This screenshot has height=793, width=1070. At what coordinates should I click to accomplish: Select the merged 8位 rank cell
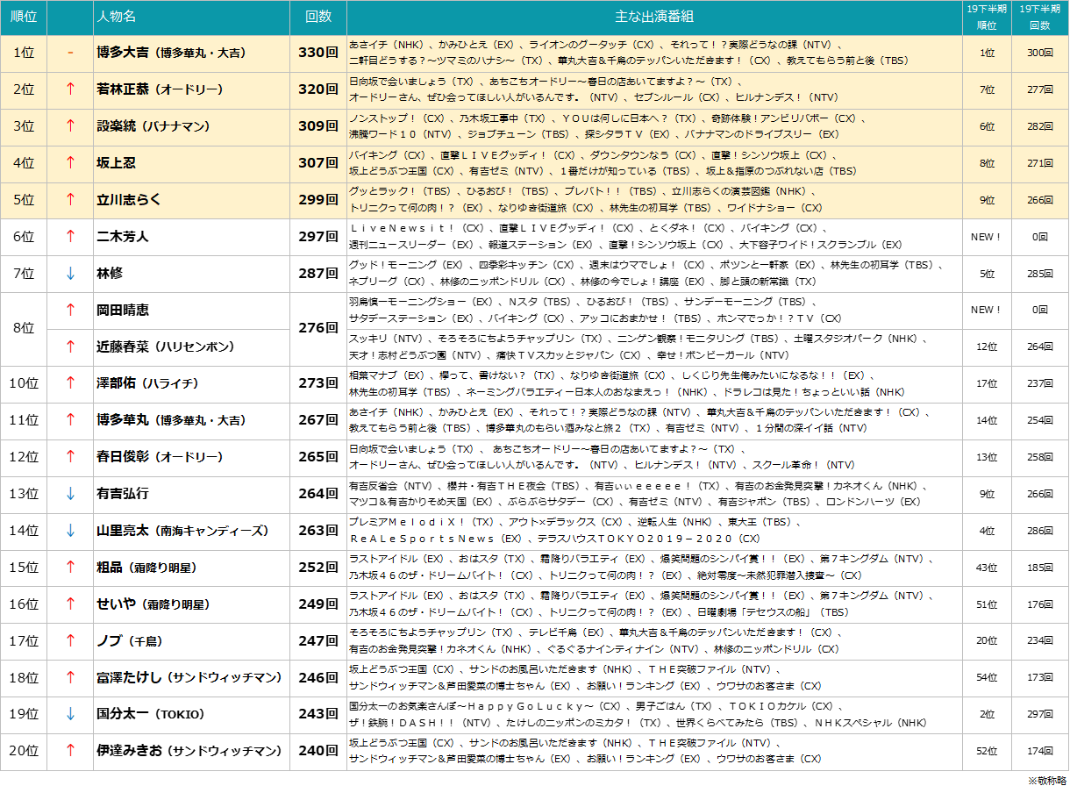tap(24, 328)
